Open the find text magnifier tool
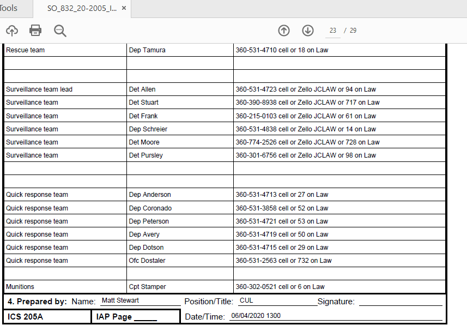The height and width of the screenshot is (331, 467). (x=60, y=31)
